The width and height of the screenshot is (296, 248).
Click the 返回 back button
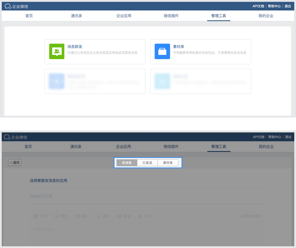(x=15, y=162)
